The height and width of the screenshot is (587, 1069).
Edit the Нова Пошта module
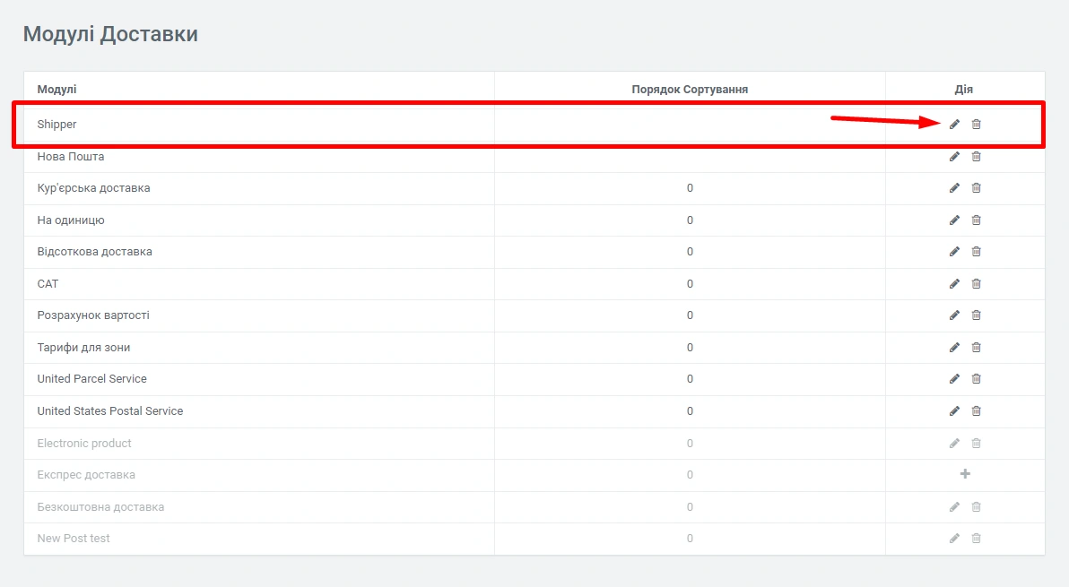[x=954, y=157]
